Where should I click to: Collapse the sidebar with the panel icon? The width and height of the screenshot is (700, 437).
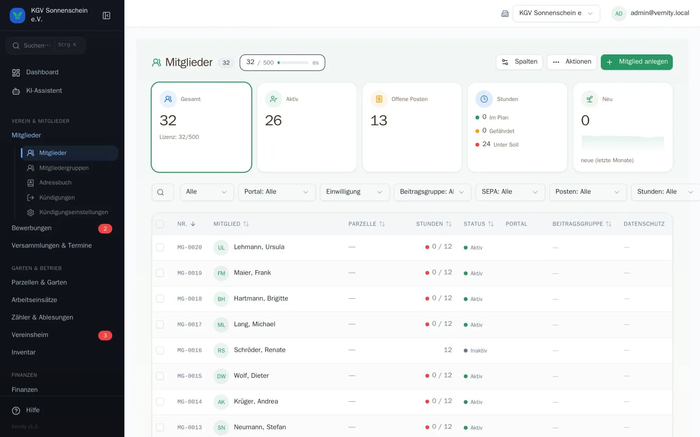tap(106, 16)
